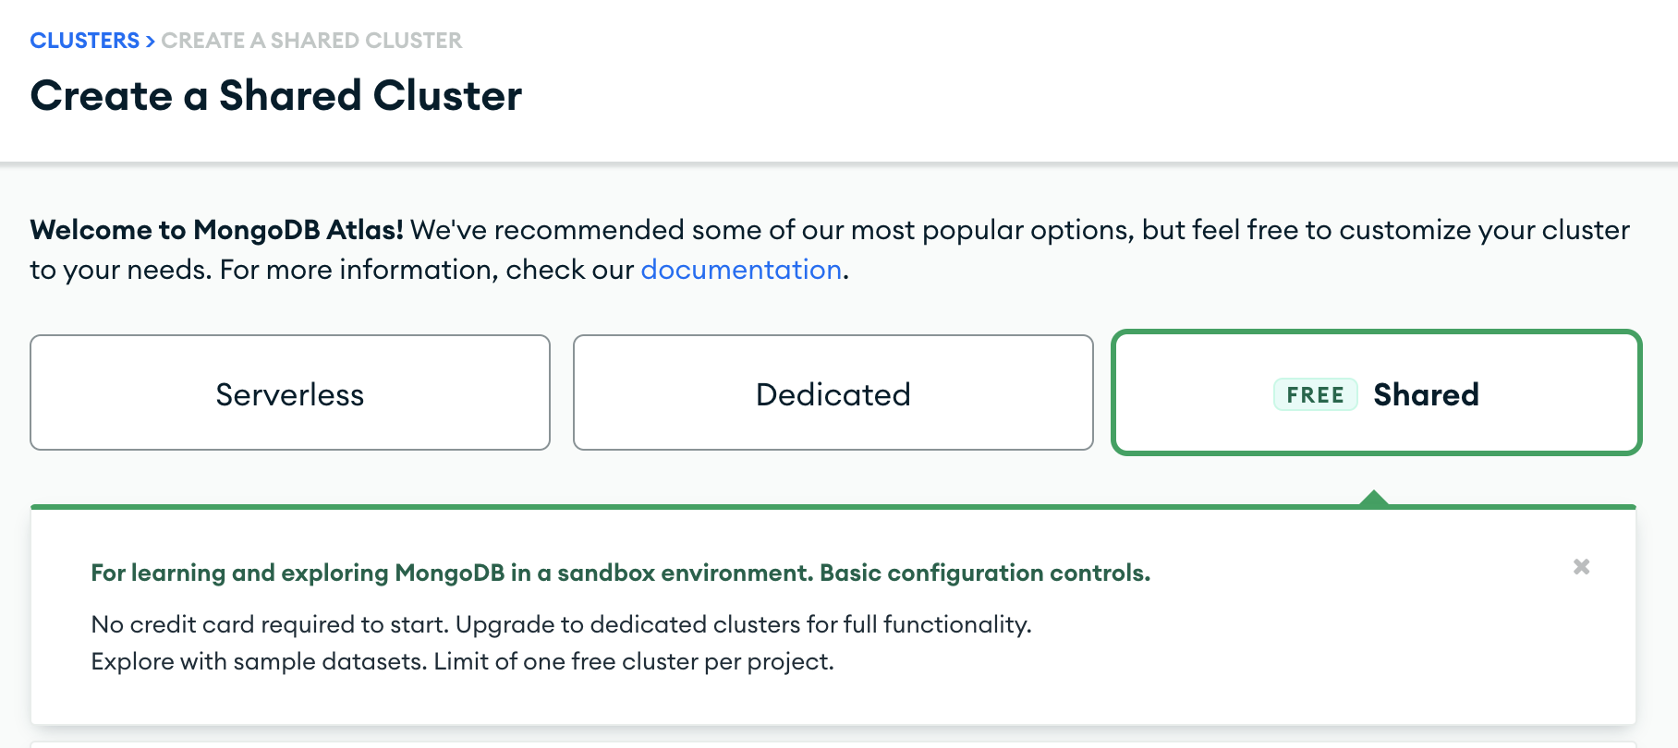Dismiss the sandbox info panel with X
The image size is (1678, 748).
[1581, 567]
